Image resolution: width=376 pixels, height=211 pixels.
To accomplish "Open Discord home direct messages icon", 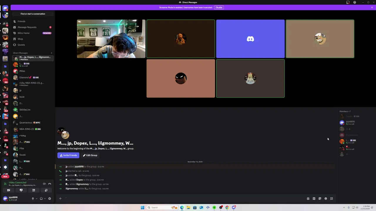I will pos(5,8).
